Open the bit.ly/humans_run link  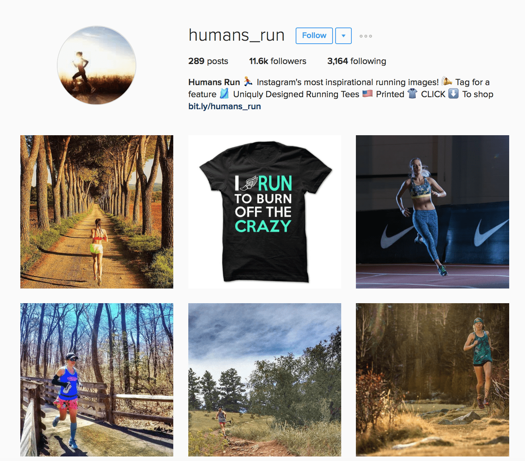[224, 106]
